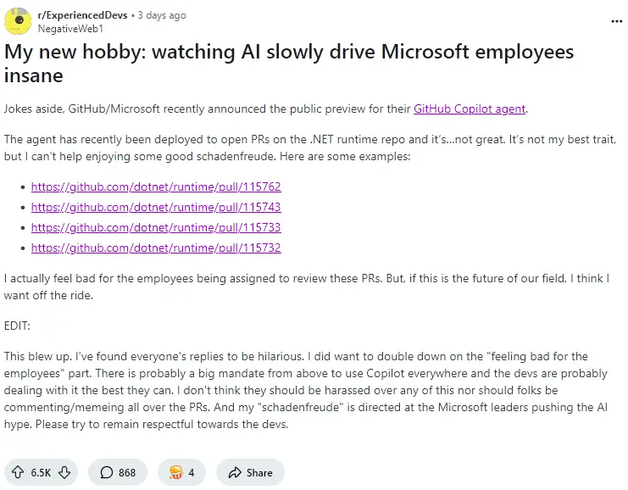This screenshot has height=490, width=628.
Task: Open pull request 115743 link
Action: (156, 207)
